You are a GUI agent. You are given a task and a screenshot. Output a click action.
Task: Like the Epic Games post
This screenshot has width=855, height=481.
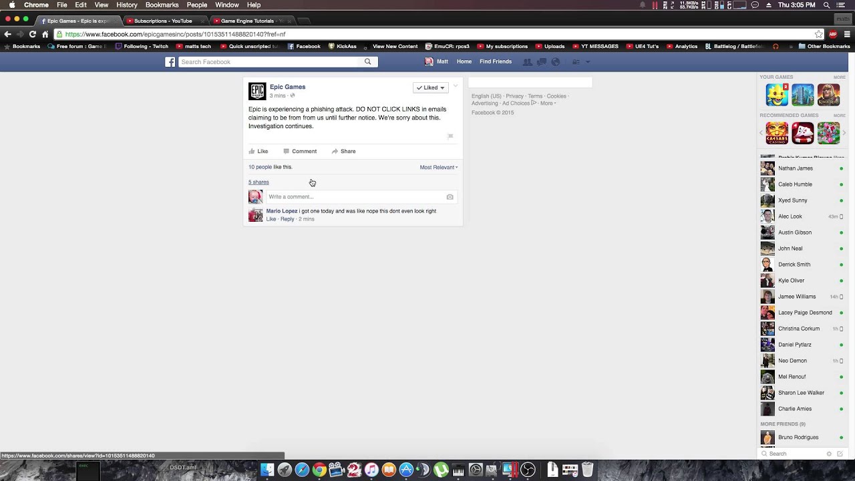coord(259,151)
